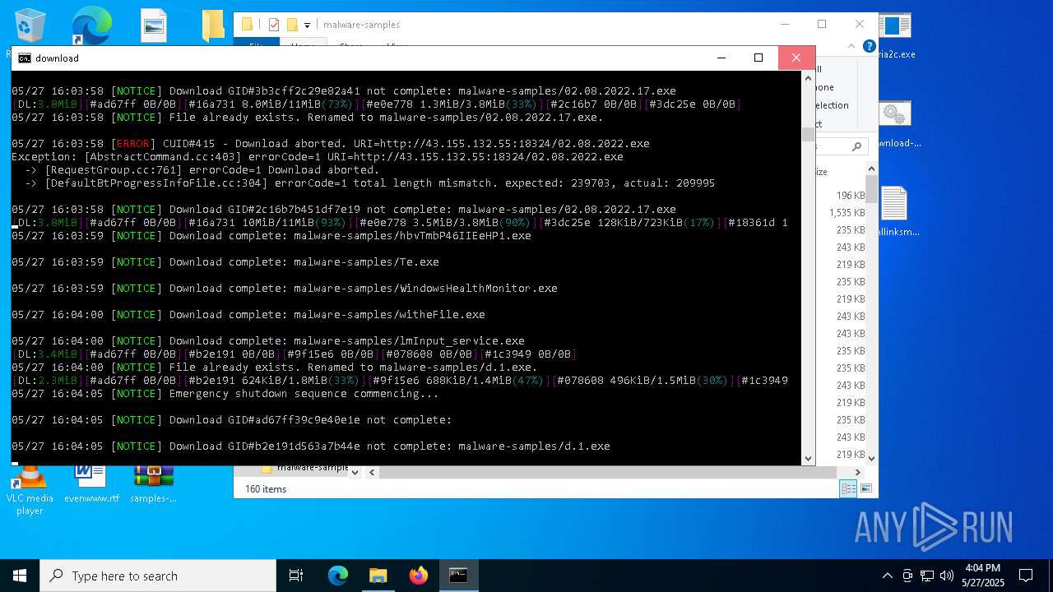Open the Microsoft Edge desktop shortcut

(x=91, y=25)
